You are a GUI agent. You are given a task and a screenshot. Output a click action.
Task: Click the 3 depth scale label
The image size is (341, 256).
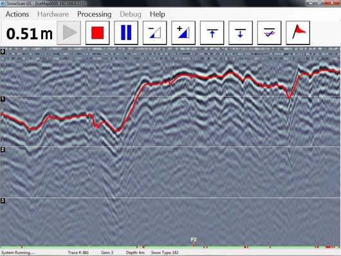point(3,201)
